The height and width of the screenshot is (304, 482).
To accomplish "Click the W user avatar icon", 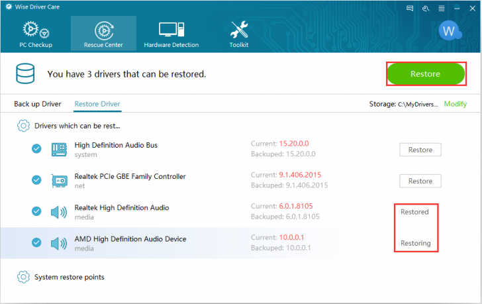I will tap(450, 31).
